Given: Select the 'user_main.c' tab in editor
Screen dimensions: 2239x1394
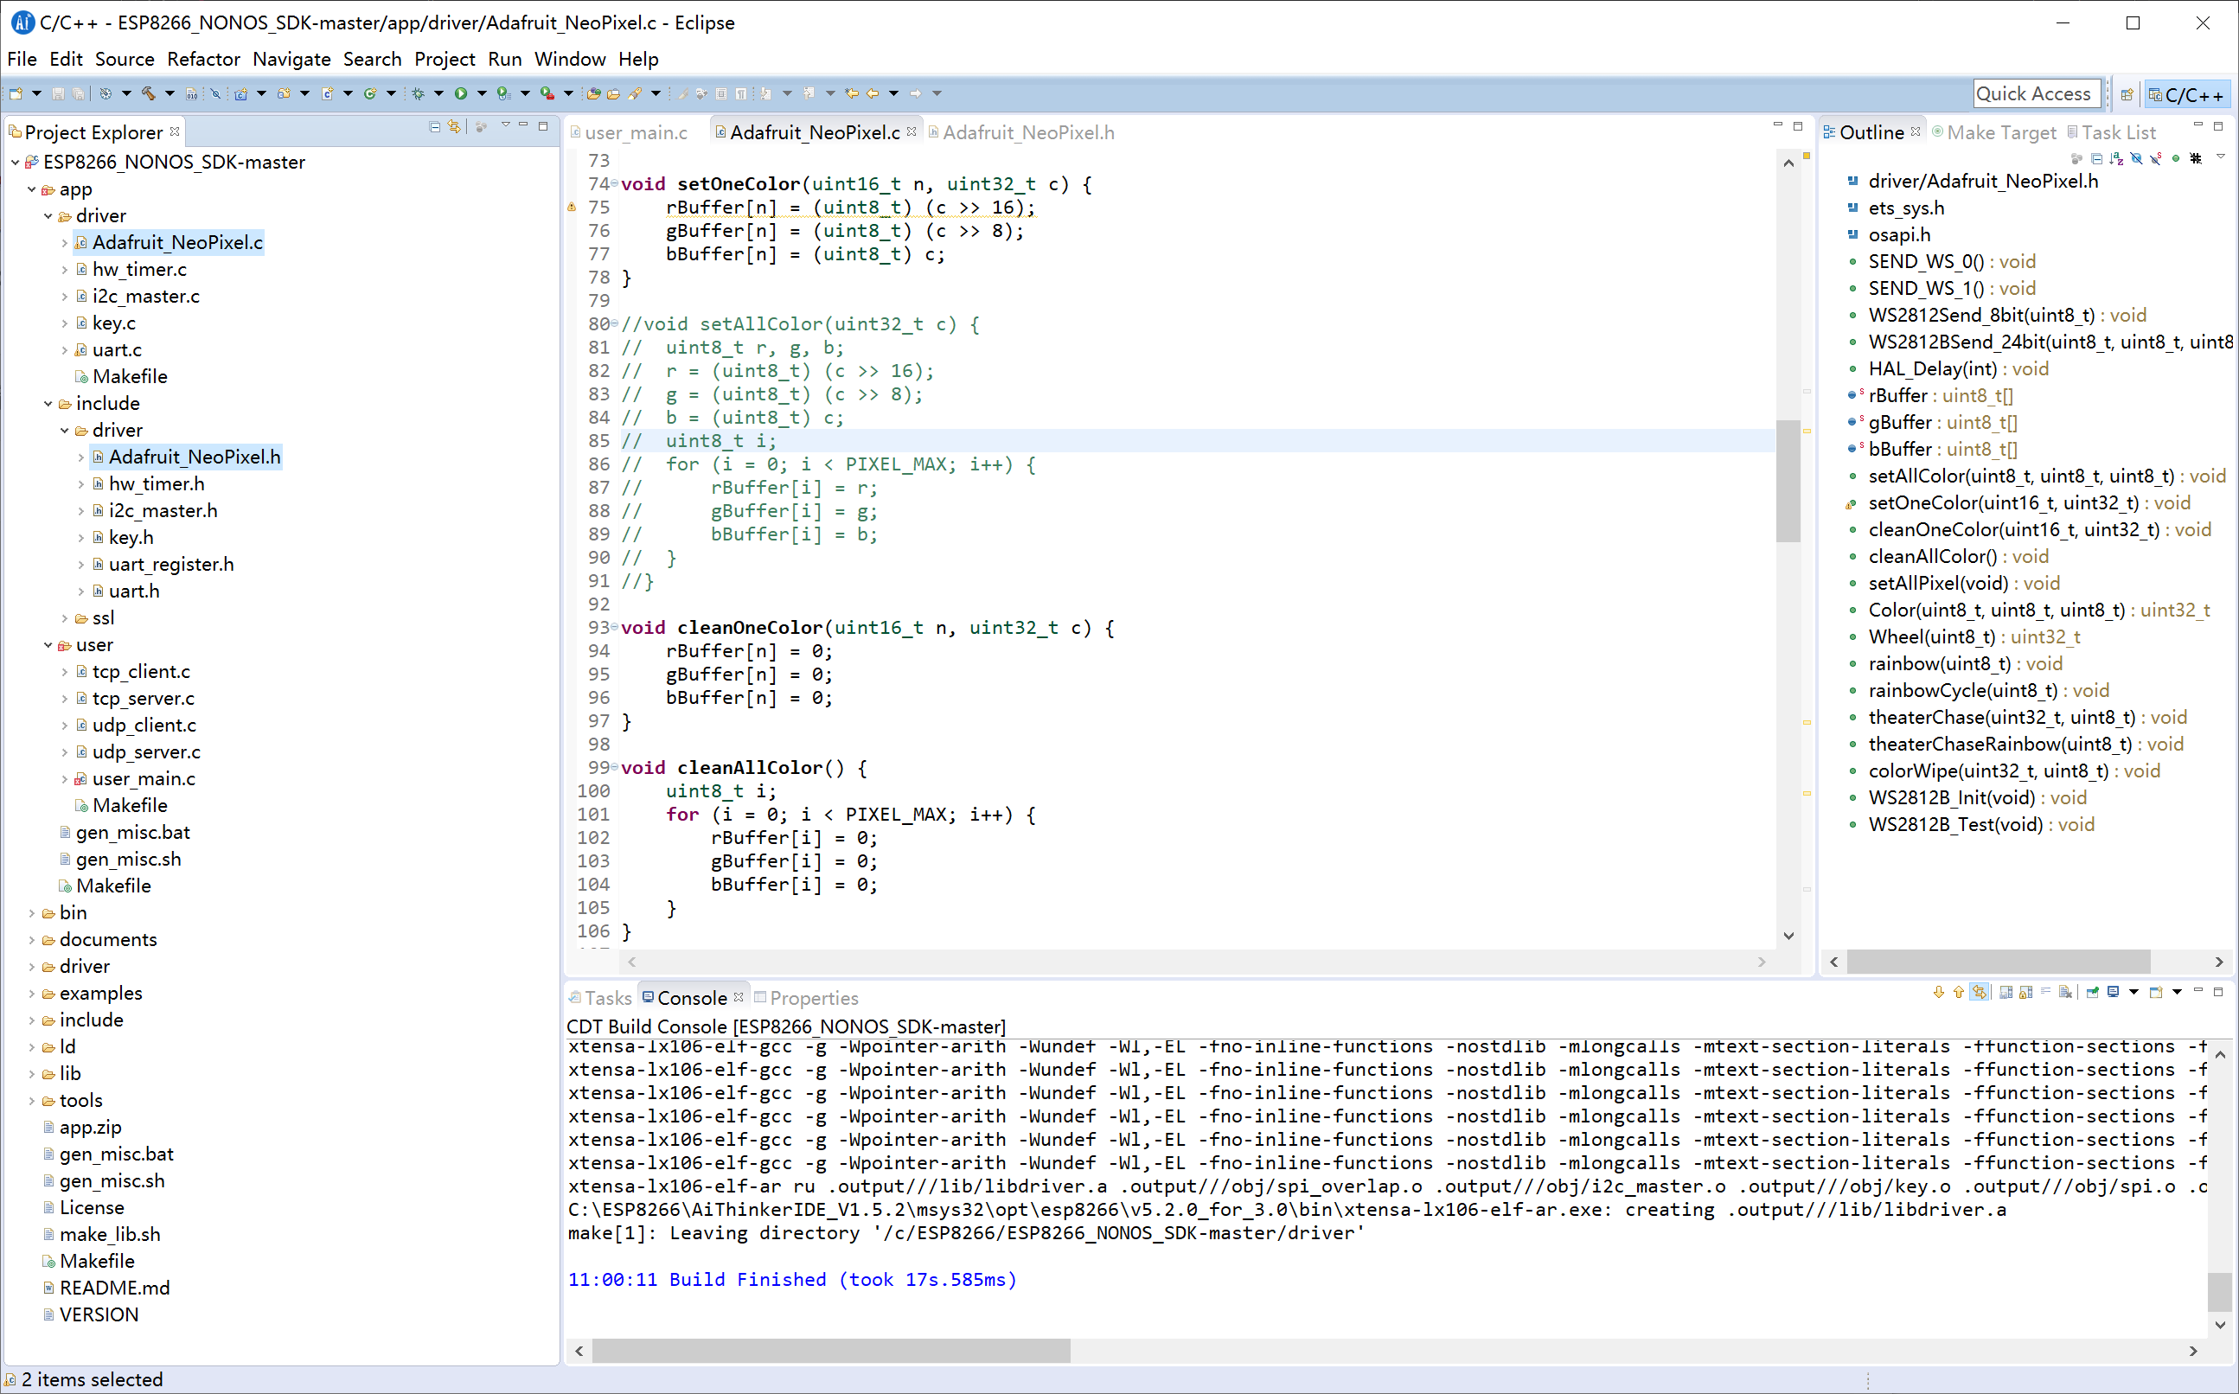Looking at the screenshot, I should pyautogui.click(x=635, y=131).
